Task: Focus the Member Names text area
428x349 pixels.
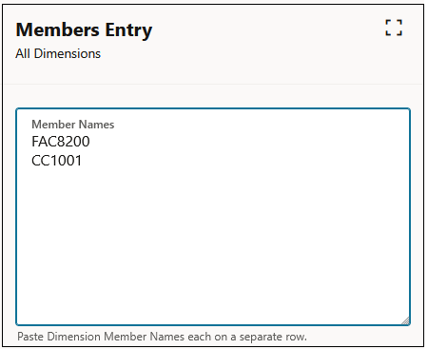Action: click(x=213, y=217)
